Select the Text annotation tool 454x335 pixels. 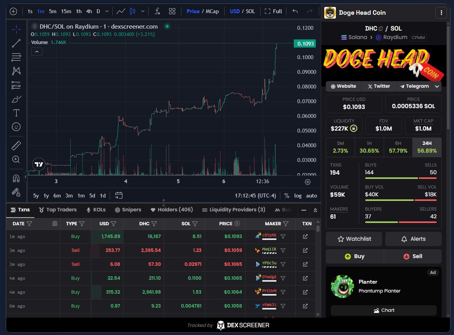(x=16, y=113)
